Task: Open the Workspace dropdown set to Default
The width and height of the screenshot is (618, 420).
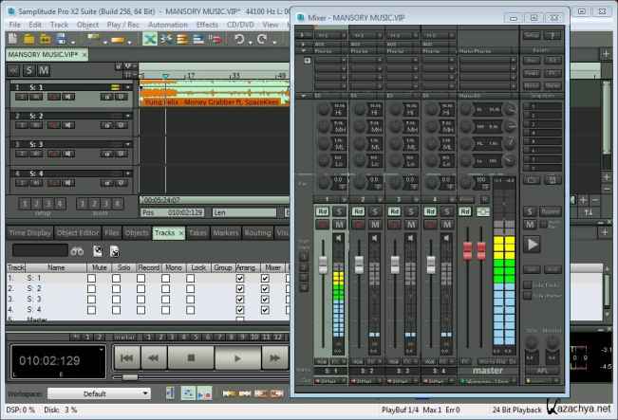Action: point(98,393)
